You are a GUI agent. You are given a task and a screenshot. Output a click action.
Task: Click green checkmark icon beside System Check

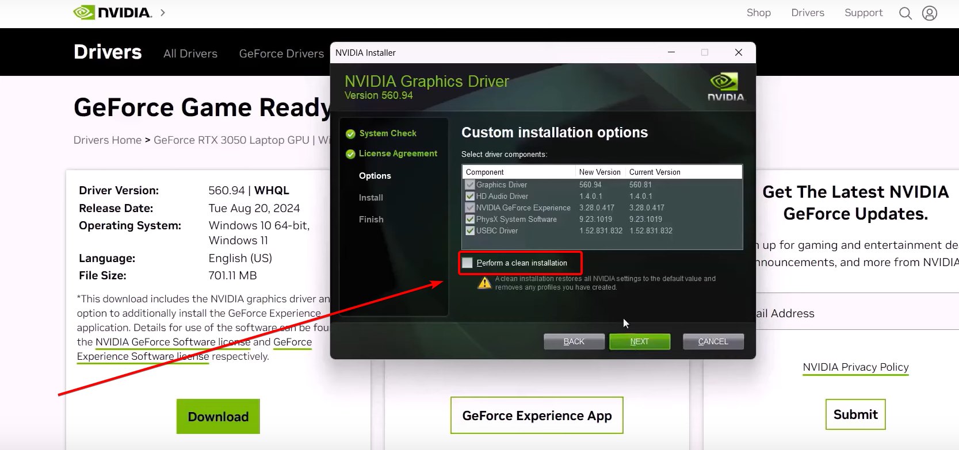point(350,134)
